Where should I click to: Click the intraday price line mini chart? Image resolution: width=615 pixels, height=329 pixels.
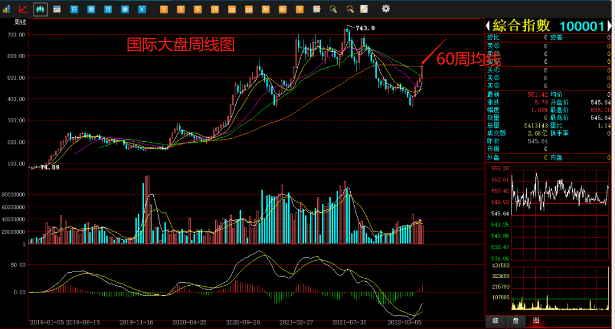click(x=560, y=215)
